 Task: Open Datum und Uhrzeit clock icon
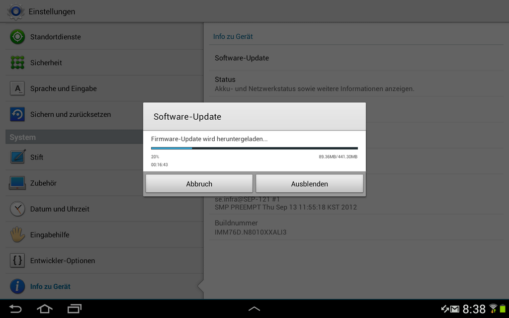17,209
